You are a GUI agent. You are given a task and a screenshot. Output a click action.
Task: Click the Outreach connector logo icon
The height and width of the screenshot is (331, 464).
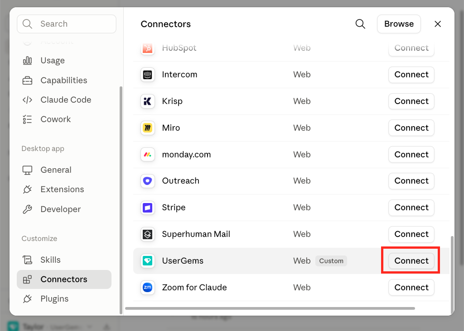[147, 181]
